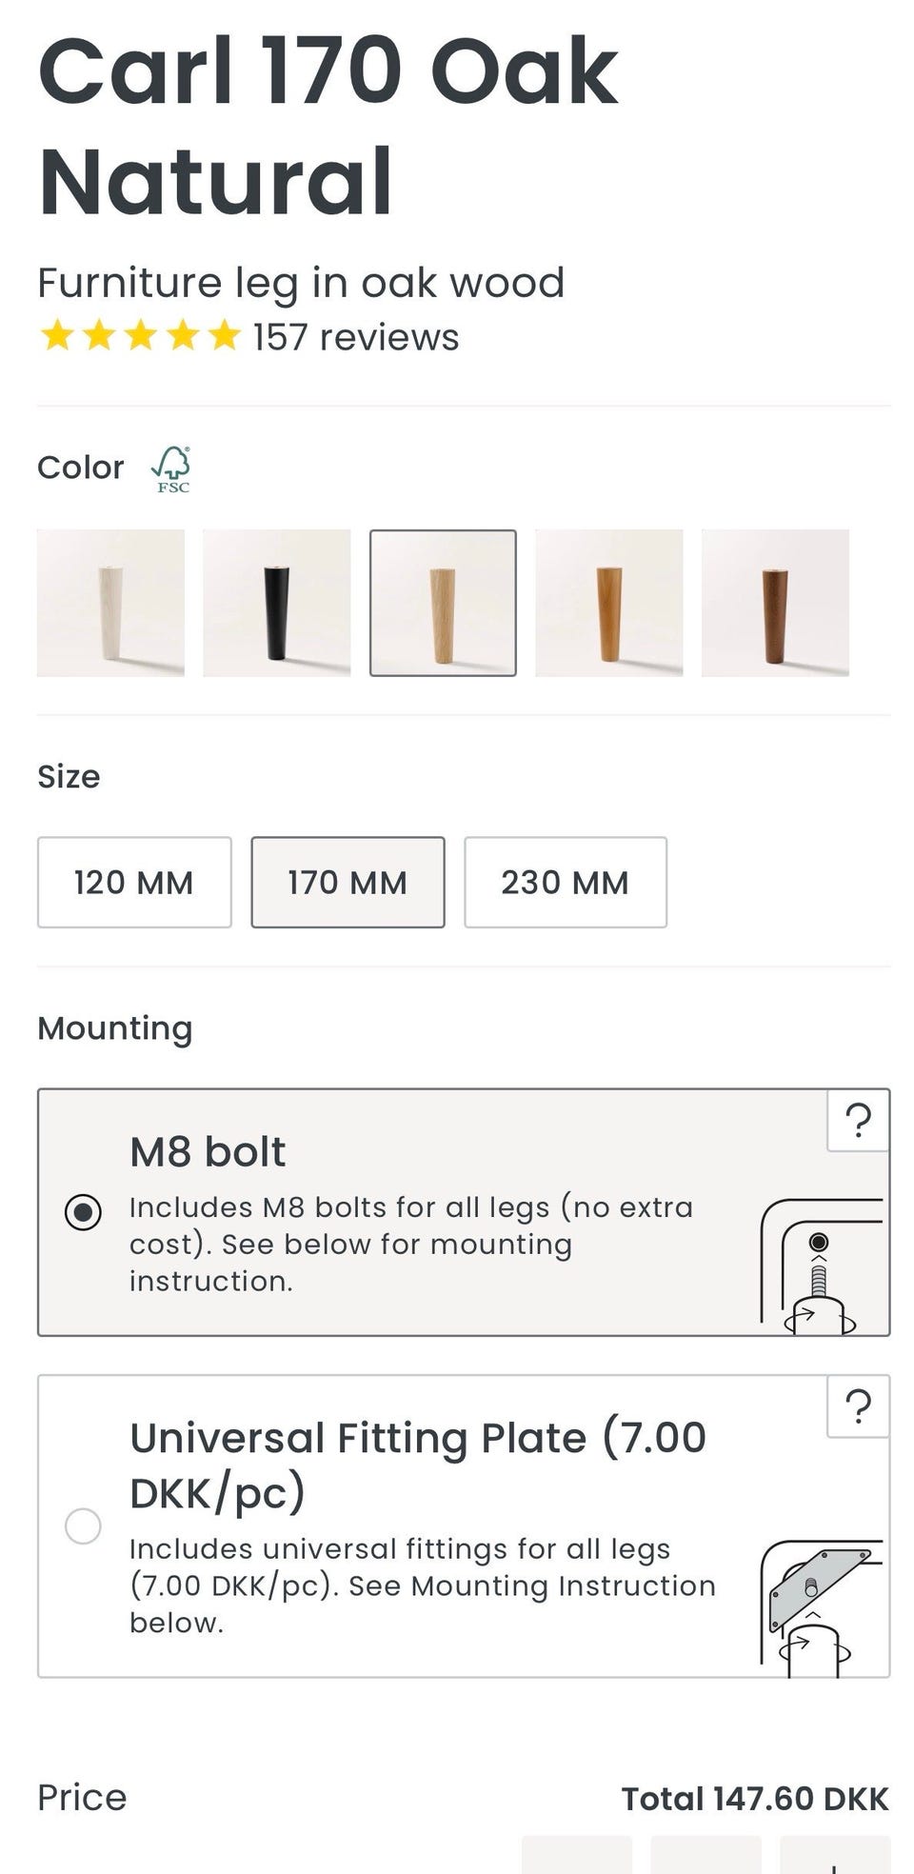
Task: Click the FSC certification tree icon
Action: coord(171,469)
